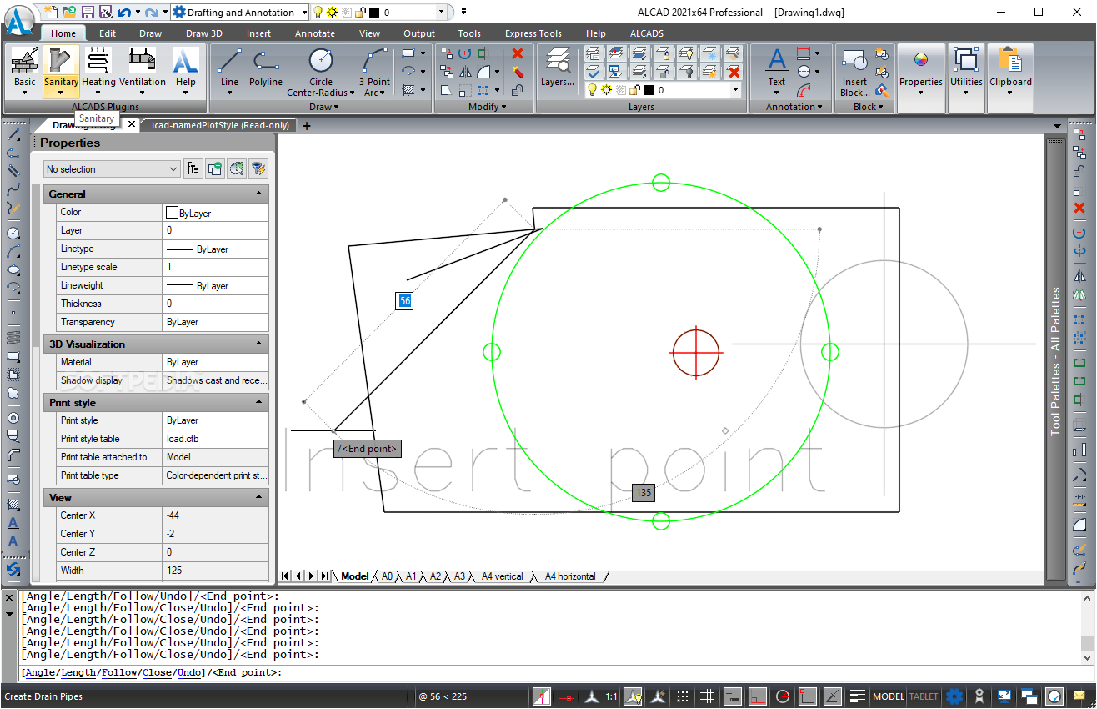
Task: Click the red X delete layer icon
Action: [x=733, y=72]
